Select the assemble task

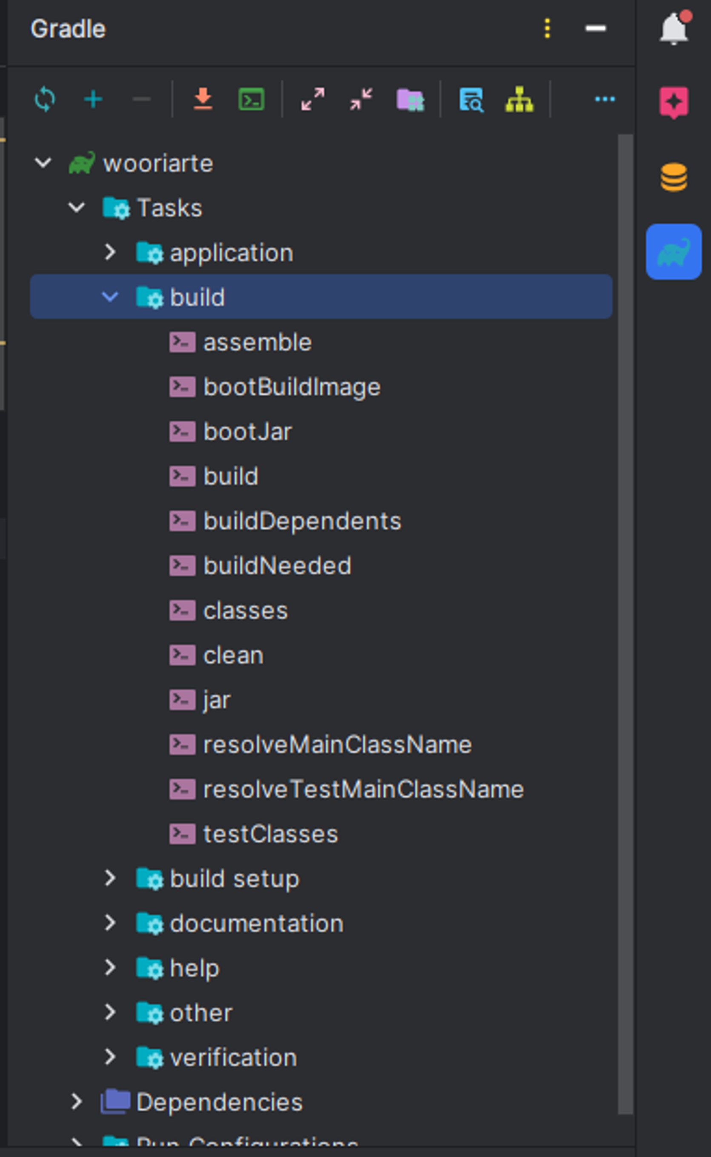coord(321,342)
